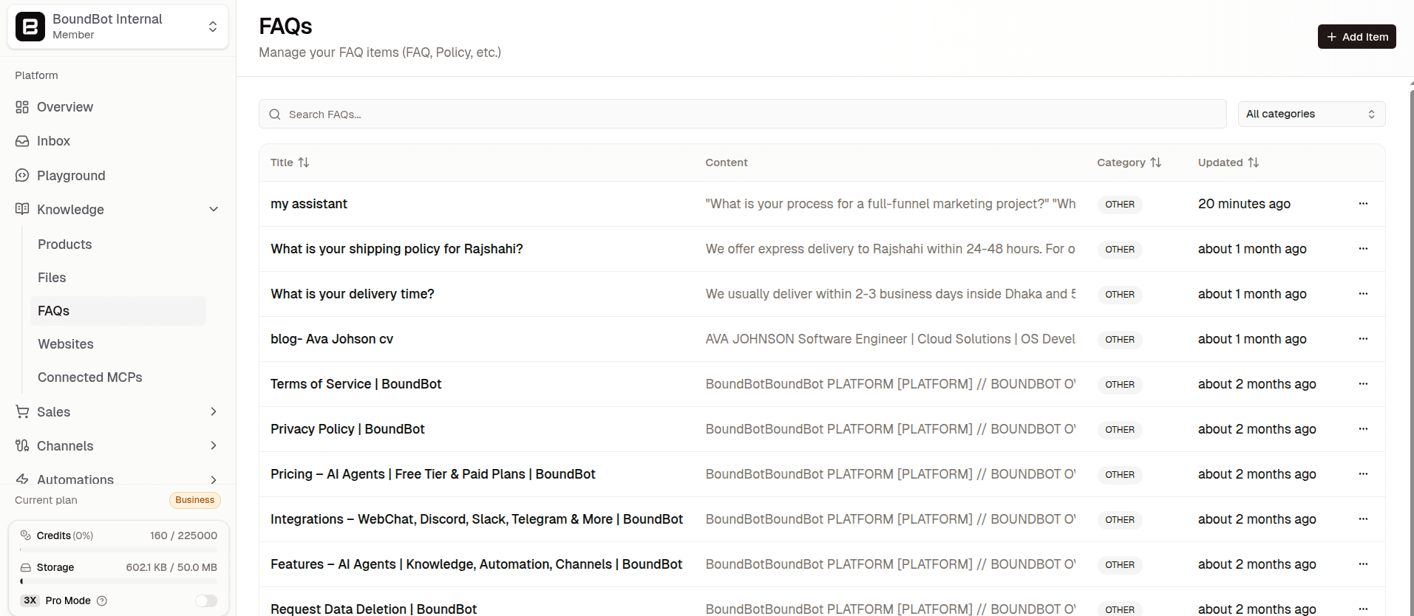Open the Overview page icon
Image resolution: width=1414 pixels, height=616 pixels.
click(22, 107)
